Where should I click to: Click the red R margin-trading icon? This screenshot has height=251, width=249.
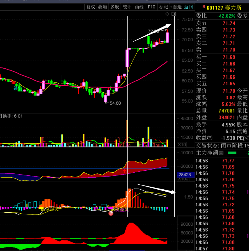(204, 7)
